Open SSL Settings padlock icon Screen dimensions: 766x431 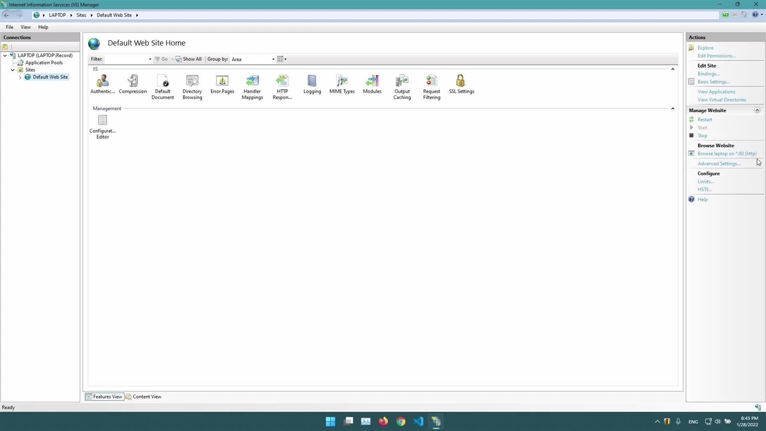coord(461,82)
